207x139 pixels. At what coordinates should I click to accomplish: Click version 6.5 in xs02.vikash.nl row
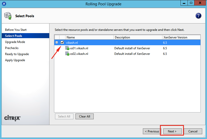click(165, 54)
